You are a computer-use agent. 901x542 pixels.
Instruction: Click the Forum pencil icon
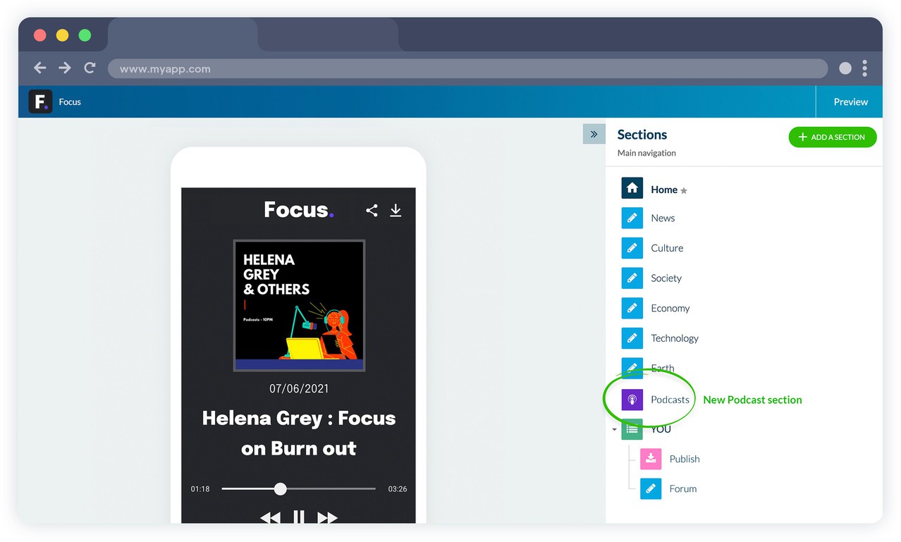(x=650, y=488)
